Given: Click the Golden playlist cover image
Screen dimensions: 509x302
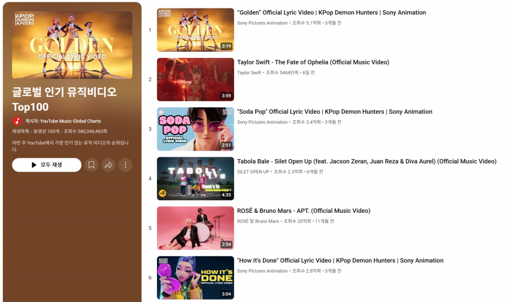Looking at the screenshot, I should (x=72, y=45).
